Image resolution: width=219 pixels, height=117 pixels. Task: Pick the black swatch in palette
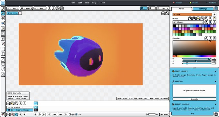174,26
